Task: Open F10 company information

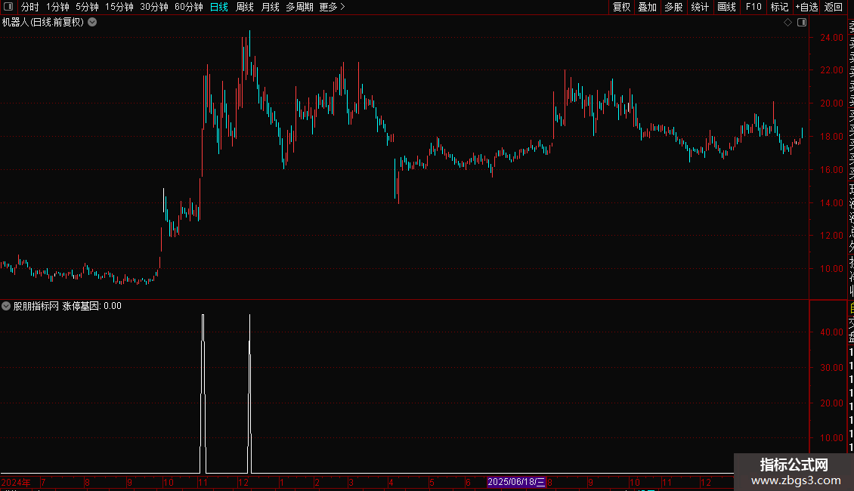Action: click(x=753, y=7)
